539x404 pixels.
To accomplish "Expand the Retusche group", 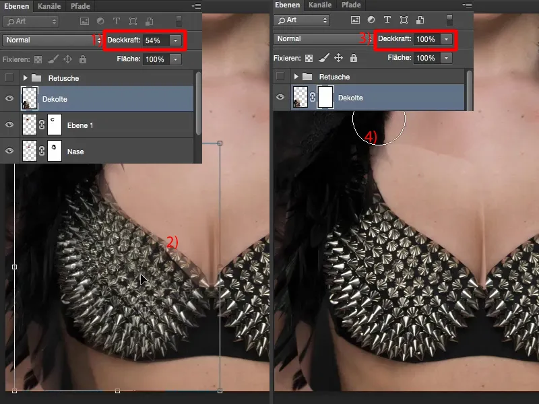I will click(25, 78).
